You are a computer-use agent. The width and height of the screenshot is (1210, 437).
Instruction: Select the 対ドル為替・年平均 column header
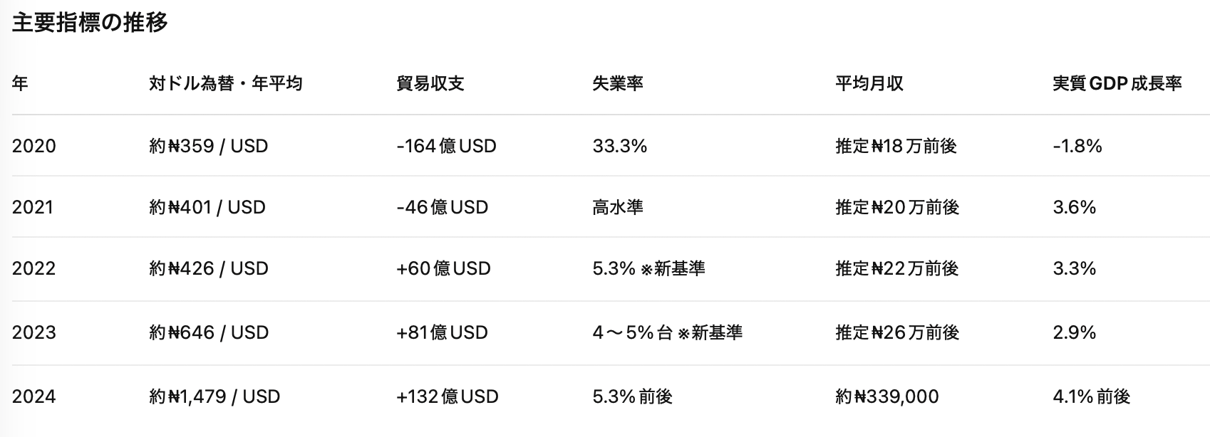tap(225, 83)
